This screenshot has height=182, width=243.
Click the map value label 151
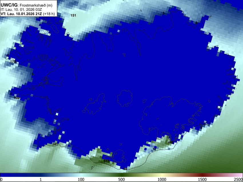coord(73,15)
